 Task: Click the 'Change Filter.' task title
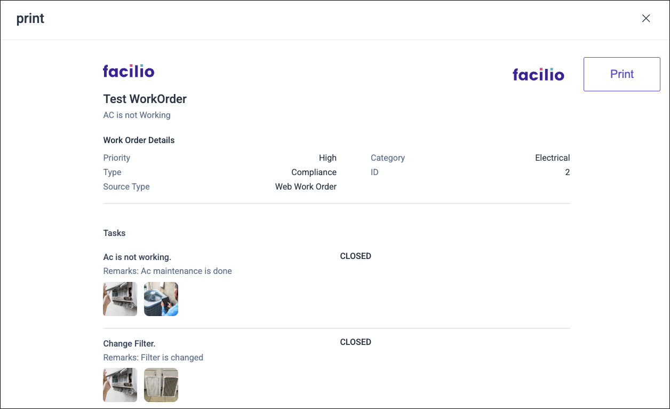pos(129,344)
